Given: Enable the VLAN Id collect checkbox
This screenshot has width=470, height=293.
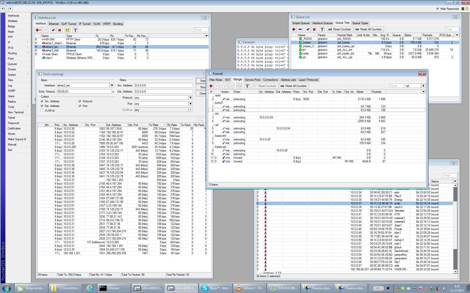Looking at the screenshot, I should [42, 110].
